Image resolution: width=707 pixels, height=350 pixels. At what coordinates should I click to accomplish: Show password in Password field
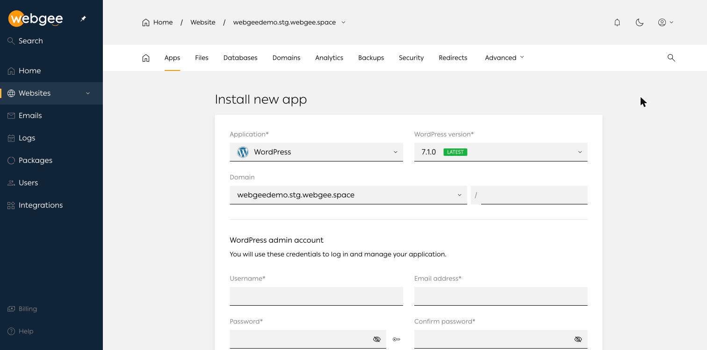377,339
